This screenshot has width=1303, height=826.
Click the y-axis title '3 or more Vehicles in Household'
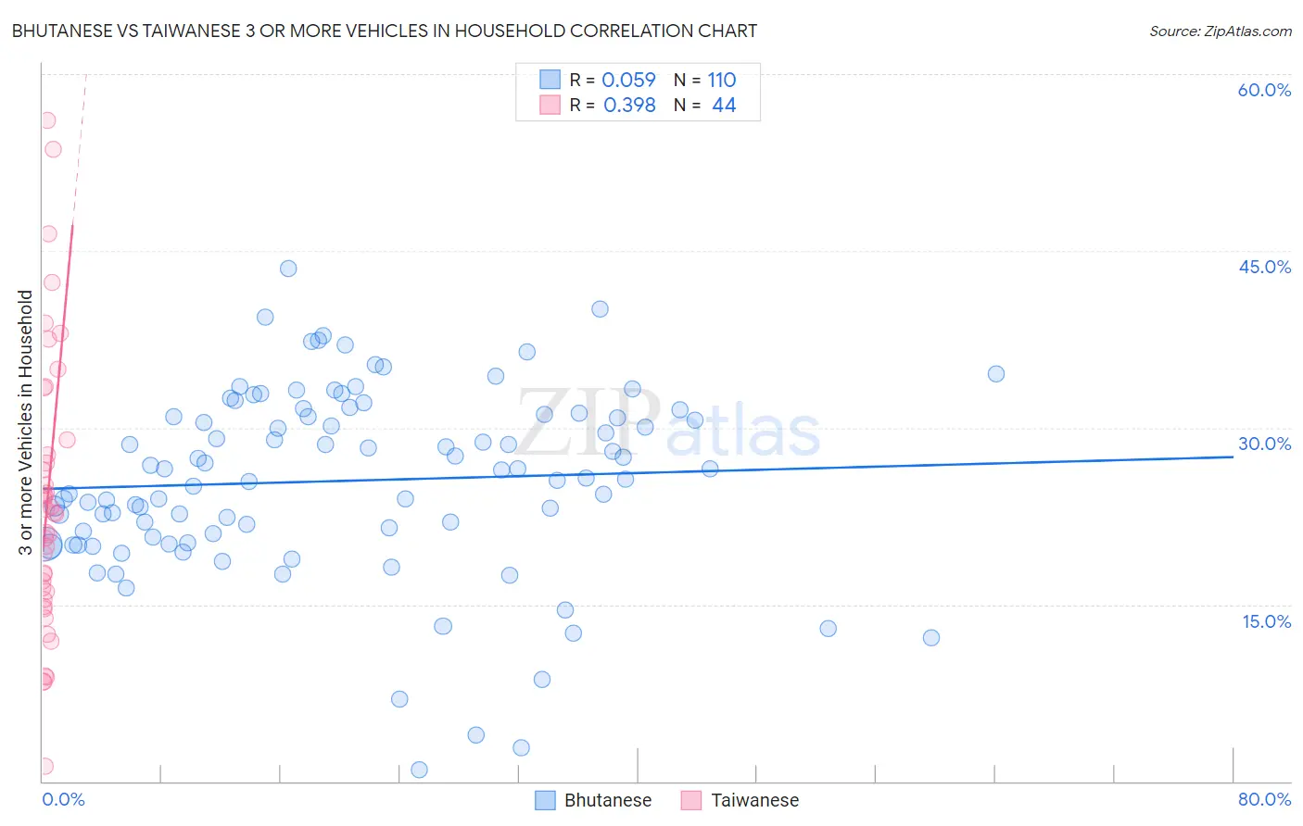tap(25, 422)
